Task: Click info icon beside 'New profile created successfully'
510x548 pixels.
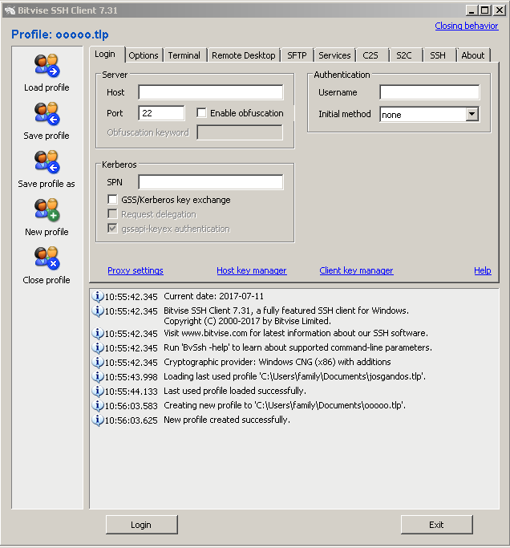Action: 98,420
